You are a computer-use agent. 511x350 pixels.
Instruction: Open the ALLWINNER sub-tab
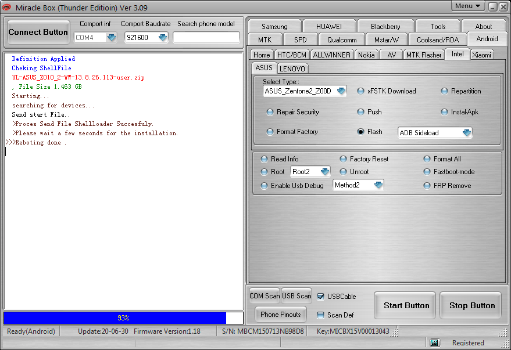[x=332, y=55]
